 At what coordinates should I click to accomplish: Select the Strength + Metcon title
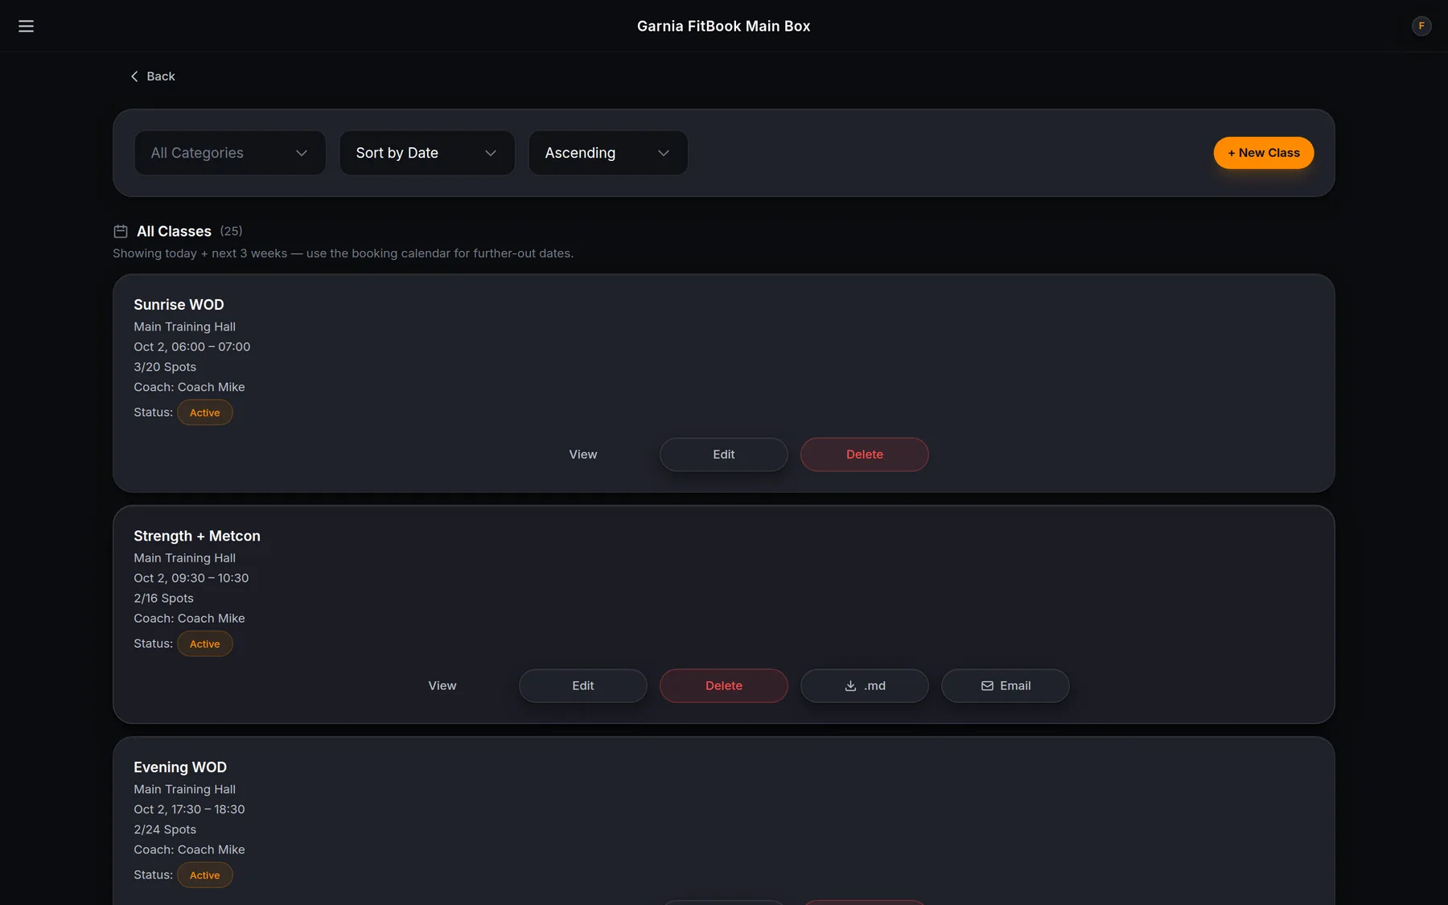197,537
